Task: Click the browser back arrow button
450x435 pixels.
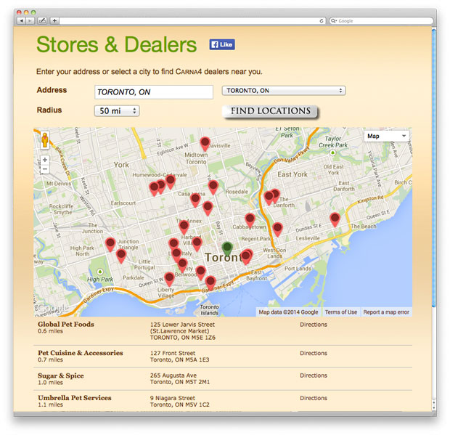Action: click(x=22, y=20)
